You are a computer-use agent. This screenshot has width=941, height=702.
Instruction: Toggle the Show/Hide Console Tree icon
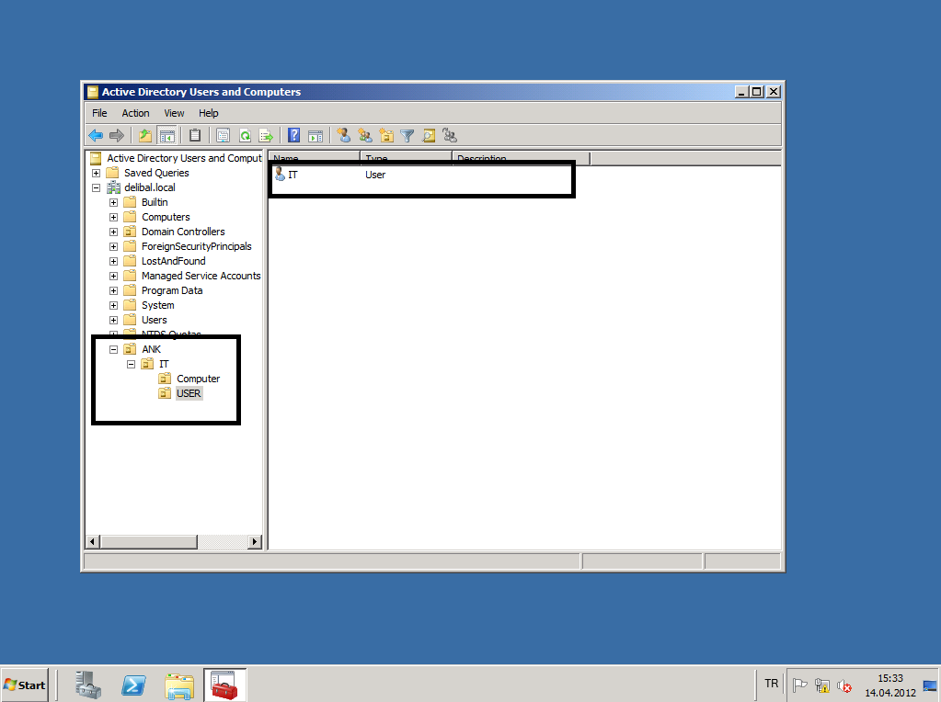(x=166, y=136)
